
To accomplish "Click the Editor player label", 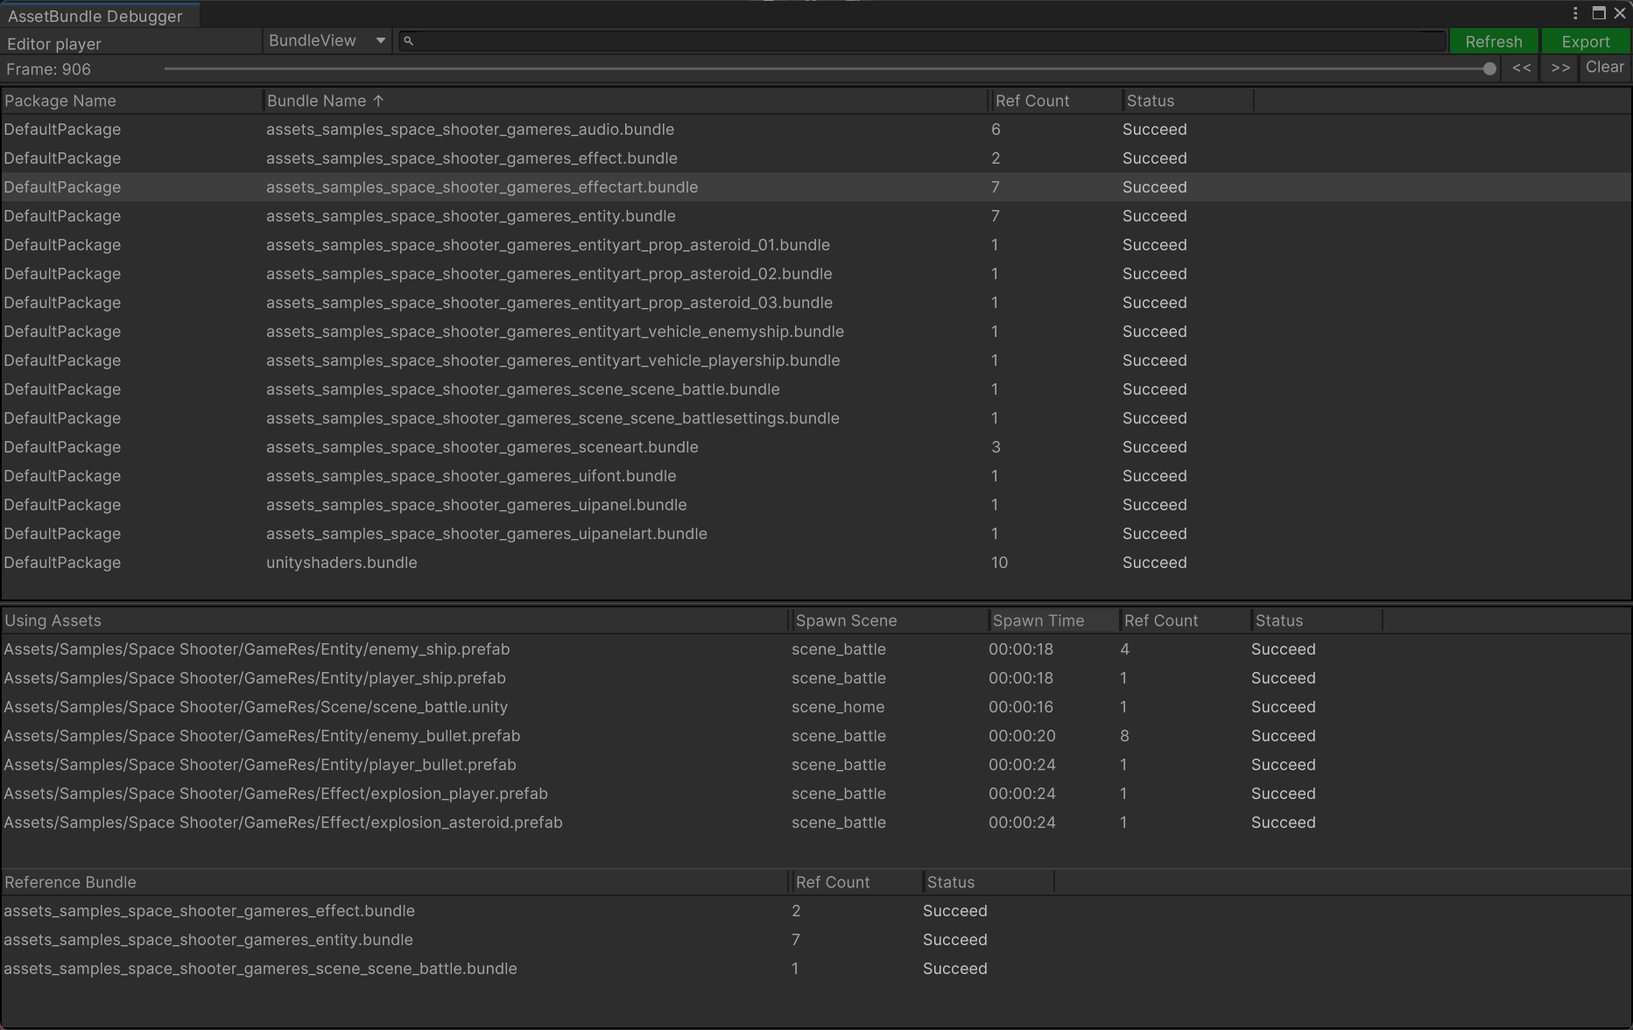I will 54,44.
